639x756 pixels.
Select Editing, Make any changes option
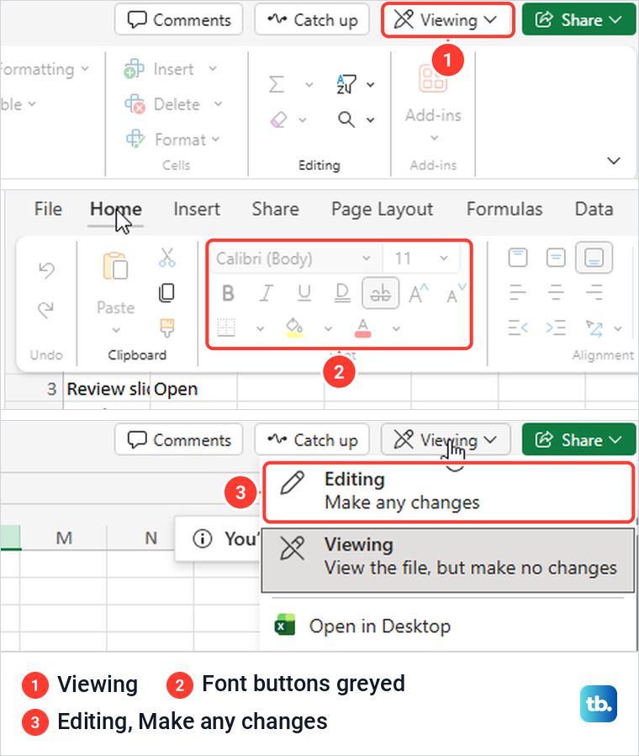(448, 492)
